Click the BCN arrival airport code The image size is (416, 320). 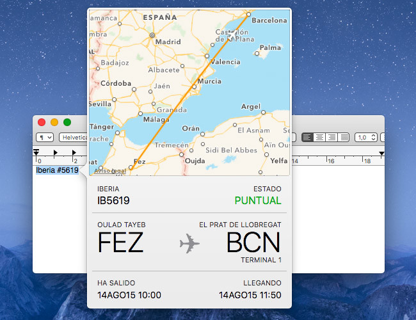coord(253,243)
